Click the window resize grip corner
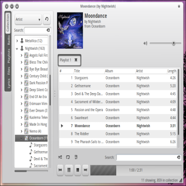This screenshot has height=186, width=186. pyautogui.click(x=180, y=180)
